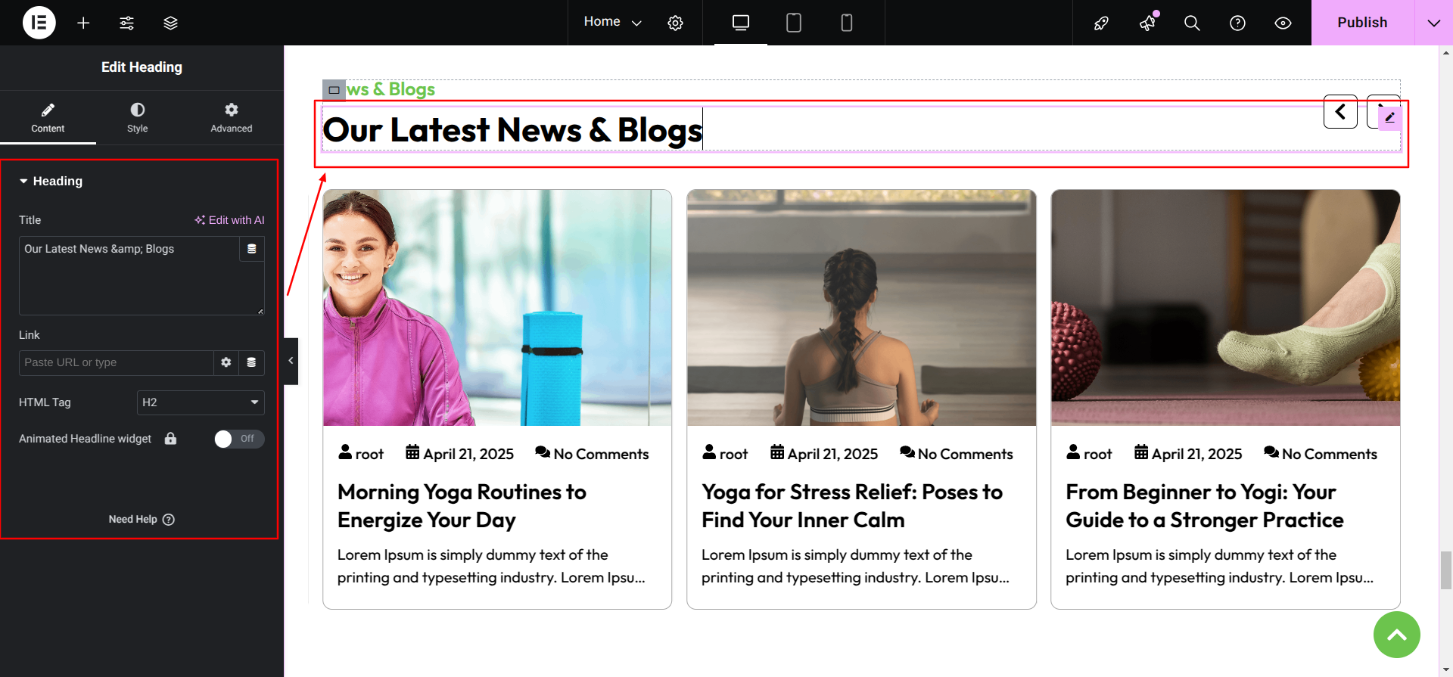Open the Add Element plus icon
The height and width of the screenshot is (677, 1453).
83,23
